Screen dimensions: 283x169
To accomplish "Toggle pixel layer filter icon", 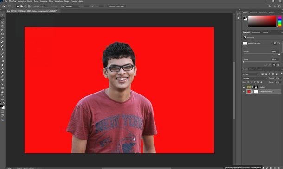I will (263, 74).
